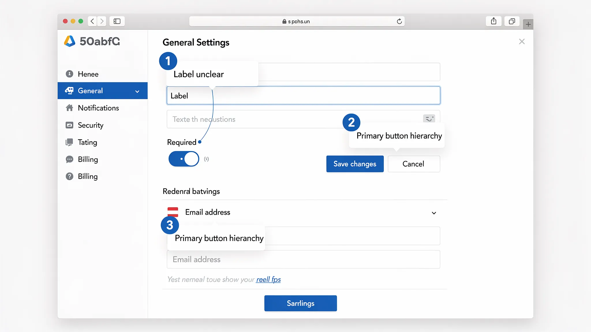Open the Notifications menu item

pyautogui.click(x=98, y=108)
